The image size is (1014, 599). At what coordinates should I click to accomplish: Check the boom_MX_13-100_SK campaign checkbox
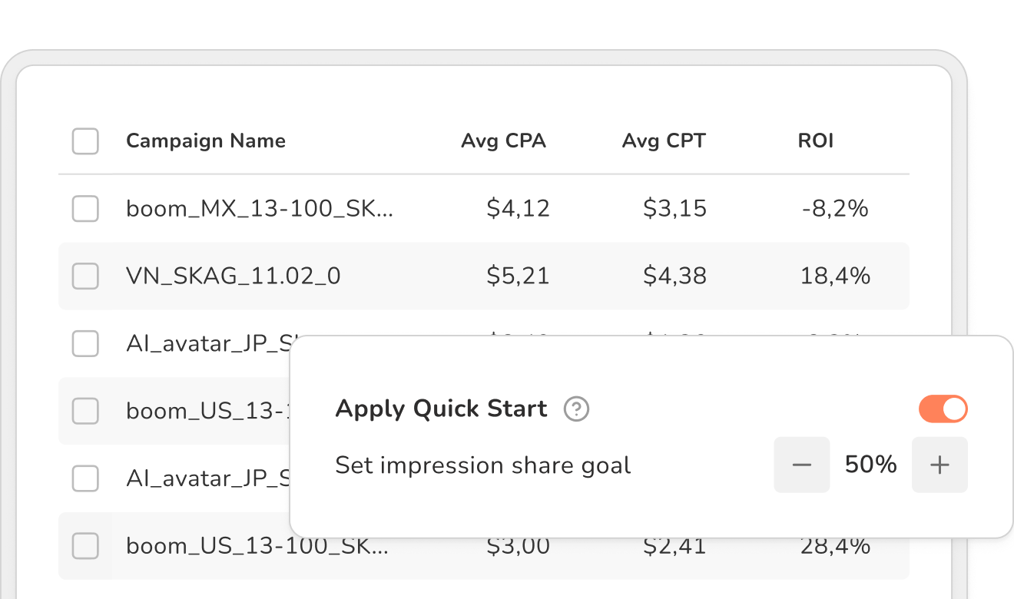tap(85, 208)
